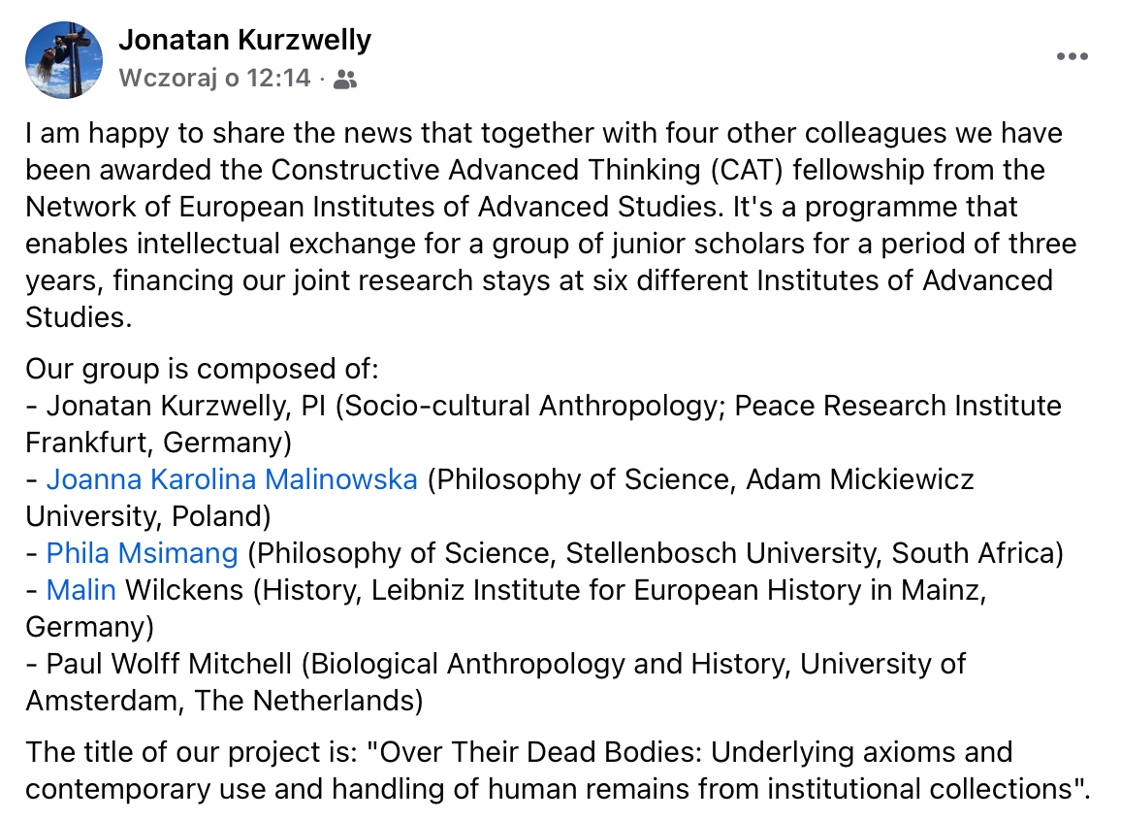The image size is (1121, 821).
Task: Click the 'Our group is composed of:' line
Action: point(202,369)
